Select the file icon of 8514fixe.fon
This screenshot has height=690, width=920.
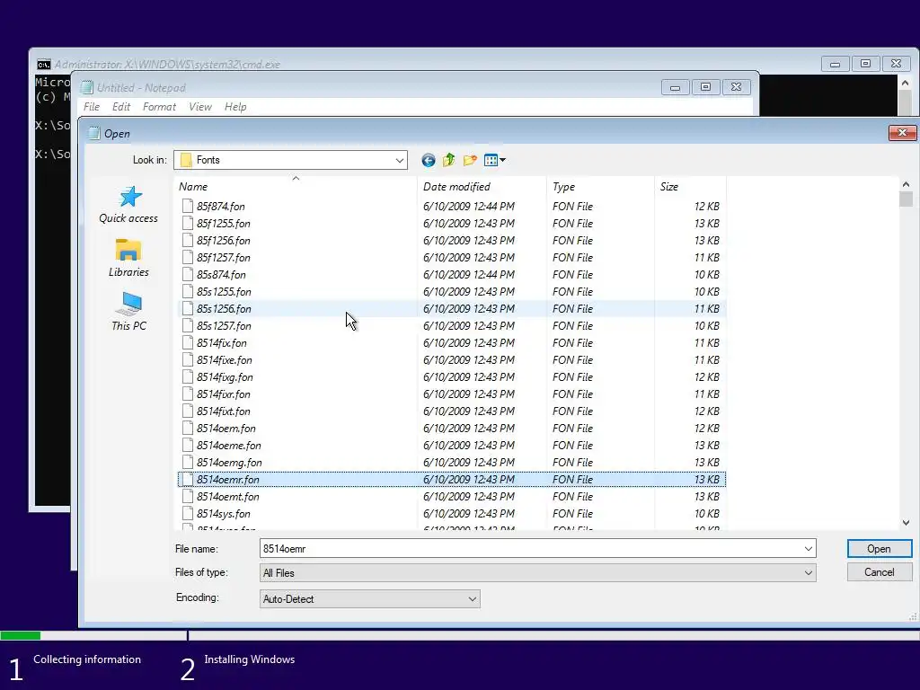tap(187, 359)
